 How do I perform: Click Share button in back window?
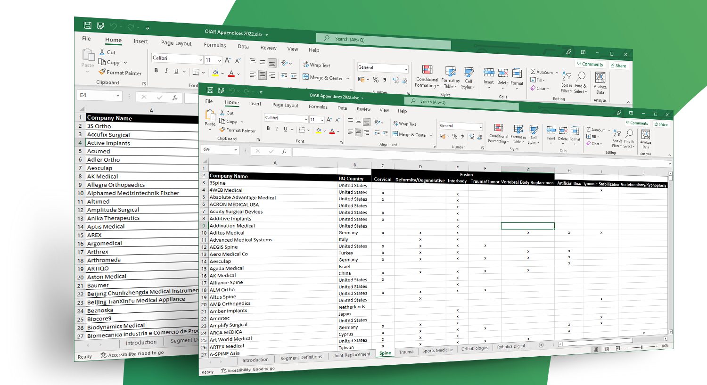click(618, 66)
